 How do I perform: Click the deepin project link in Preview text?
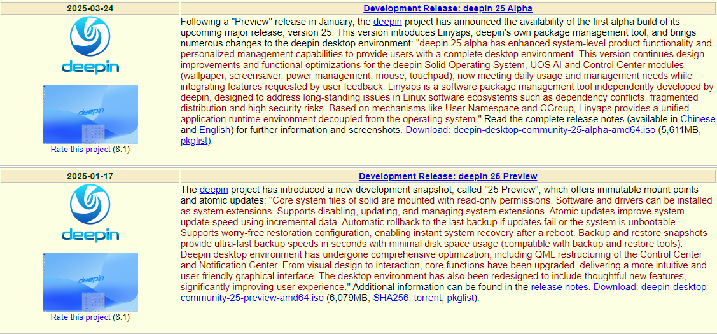[214, 190]
